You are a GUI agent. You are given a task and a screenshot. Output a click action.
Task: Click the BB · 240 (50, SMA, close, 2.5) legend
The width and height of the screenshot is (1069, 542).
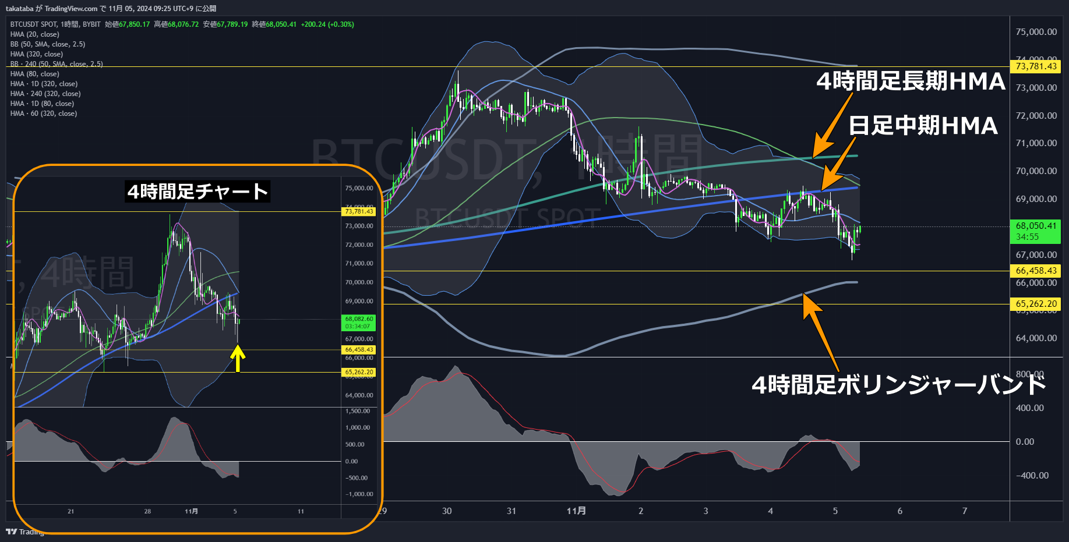coord(57,64)
